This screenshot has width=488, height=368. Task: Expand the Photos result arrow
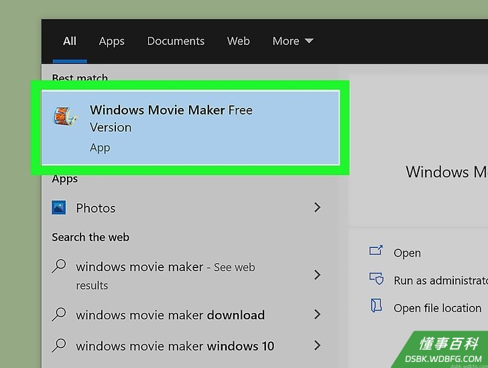317,207
